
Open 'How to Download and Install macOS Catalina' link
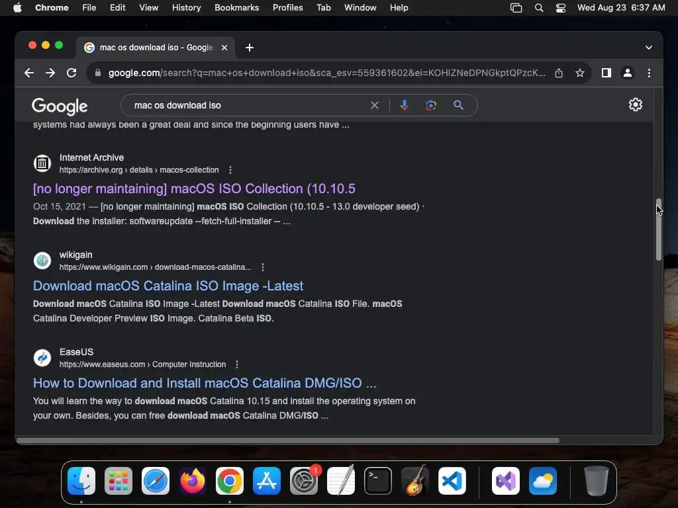tap(205, 383)
